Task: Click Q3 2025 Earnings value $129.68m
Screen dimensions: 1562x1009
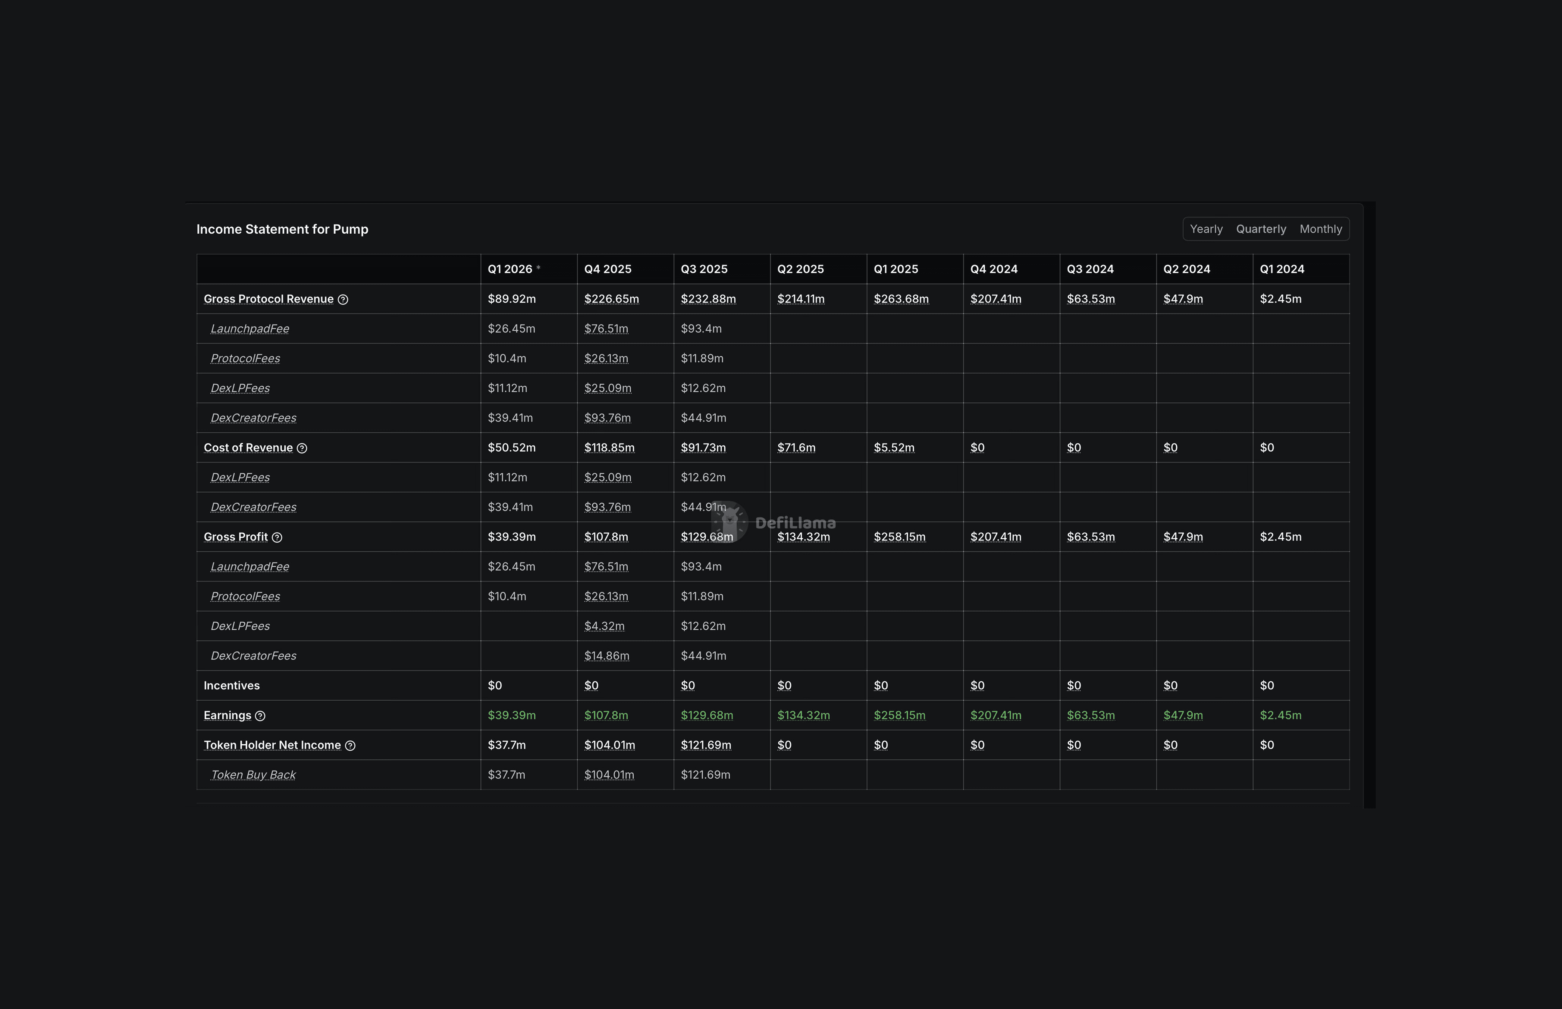Action: (x=707, y=715)
